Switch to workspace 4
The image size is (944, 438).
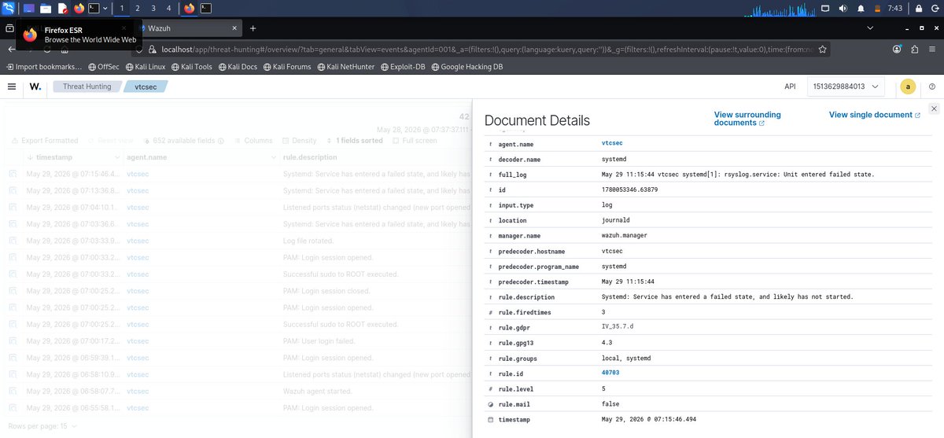tap(168, 8)
